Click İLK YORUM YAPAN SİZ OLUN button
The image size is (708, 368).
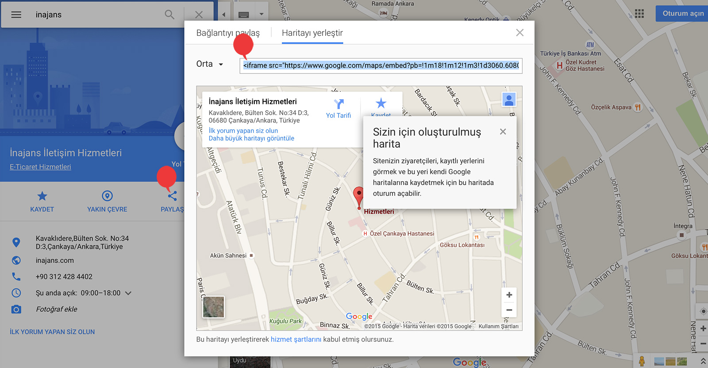[52, 332]
